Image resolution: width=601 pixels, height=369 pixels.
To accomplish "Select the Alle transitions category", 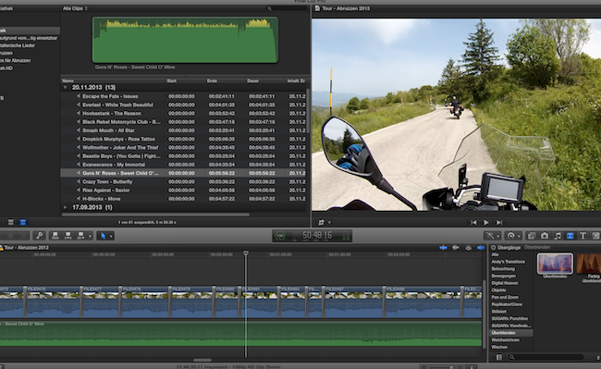I will [495, 254].
